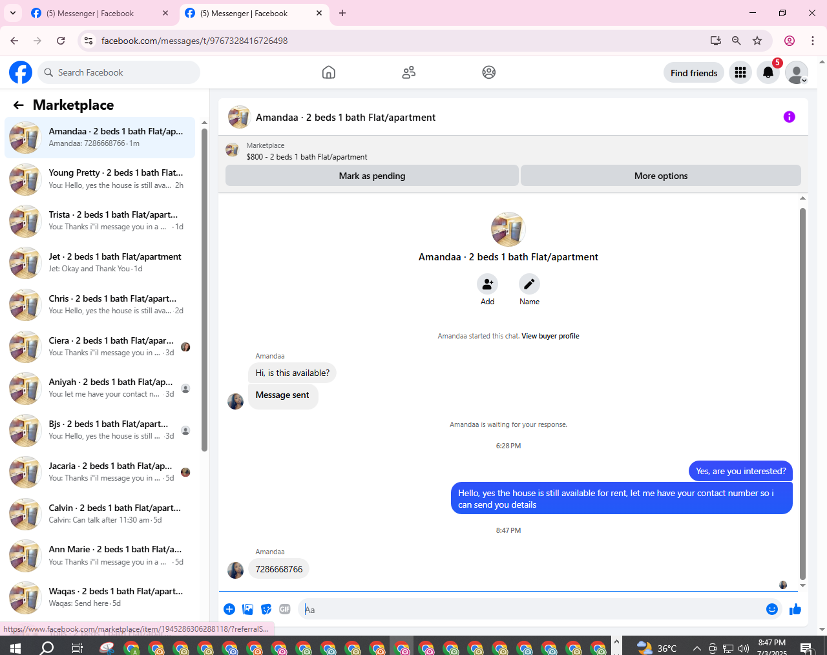
Task: Show hidden system tray icons
Action: [x=696, y=648]
